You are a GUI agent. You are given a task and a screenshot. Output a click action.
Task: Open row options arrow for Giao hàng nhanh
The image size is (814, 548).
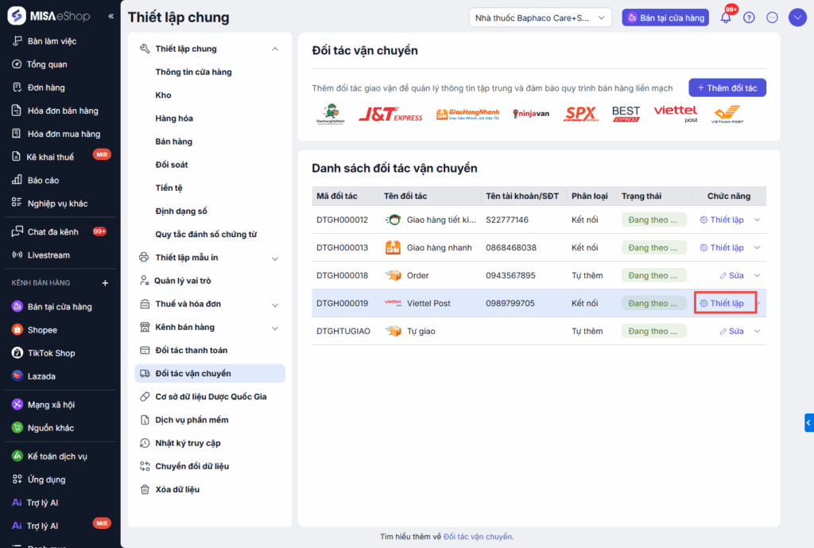757,248
